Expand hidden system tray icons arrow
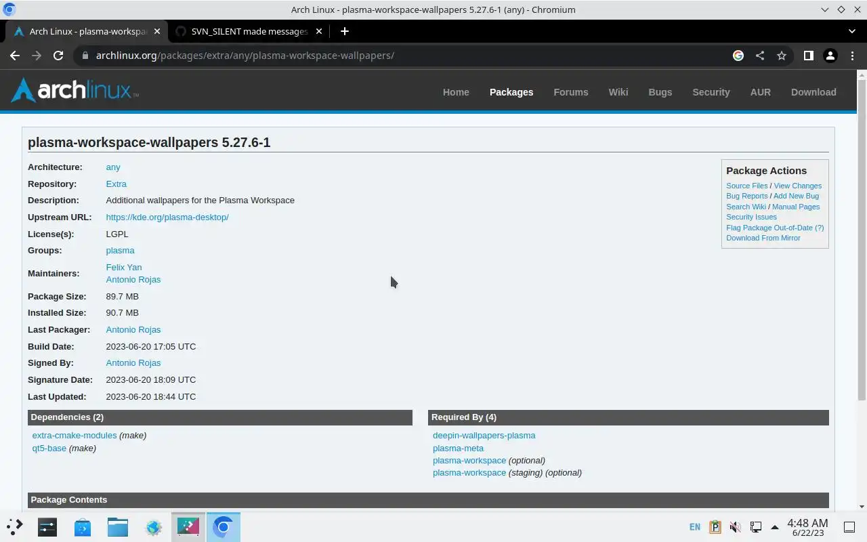This screenshot has width=867, height=542. pos(775,527)
